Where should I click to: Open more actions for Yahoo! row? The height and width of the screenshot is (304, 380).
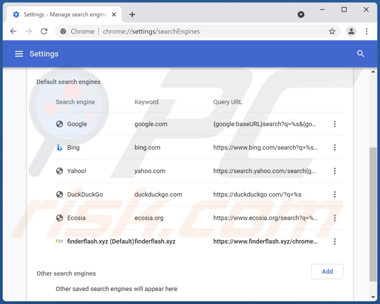(x=335, y=171)
